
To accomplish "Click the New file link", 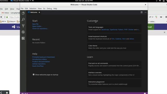I will click(35, 24).
